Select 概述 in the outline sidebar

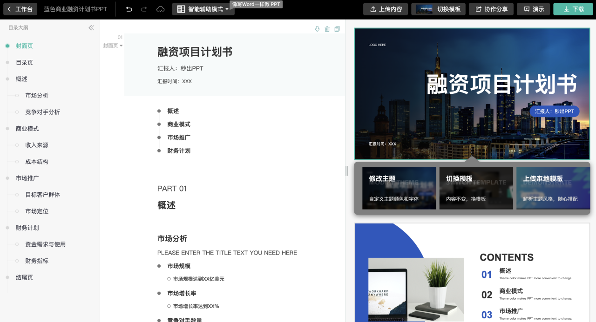click(x=21, y=79)
